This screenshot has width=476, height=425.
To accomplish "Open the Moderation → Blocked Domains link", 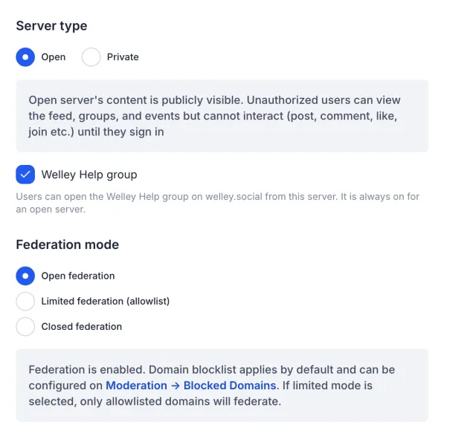I will point(191,386).
